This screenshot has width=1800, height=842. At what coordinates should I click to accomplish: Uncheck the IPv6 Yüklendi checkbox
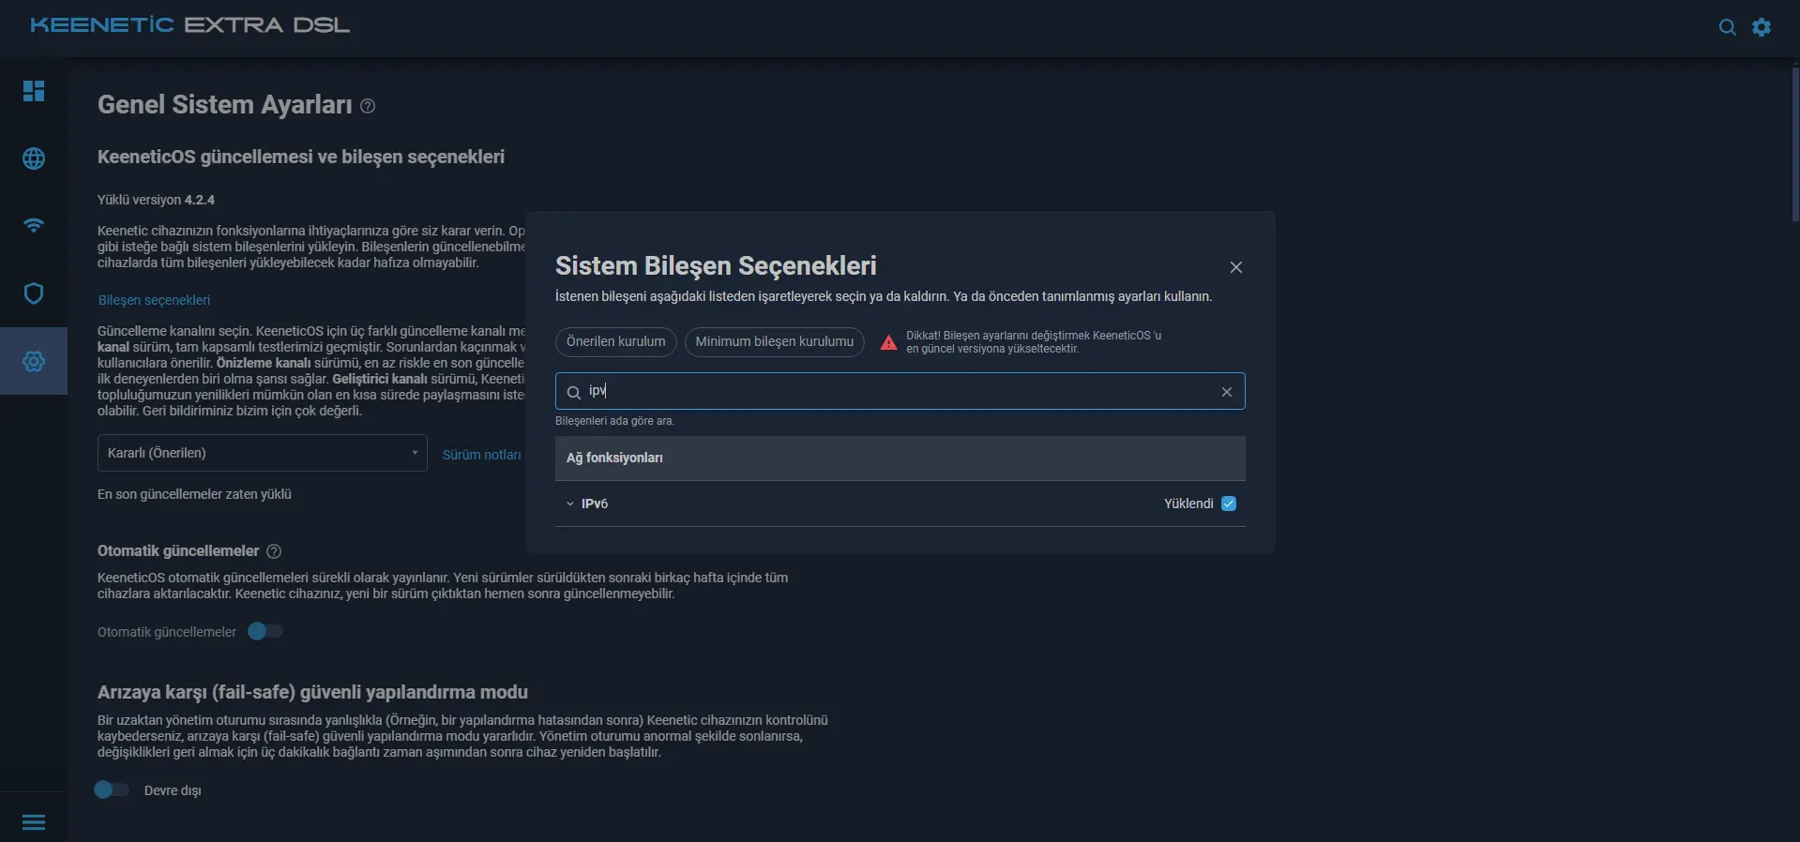[x=1229, y=504]
